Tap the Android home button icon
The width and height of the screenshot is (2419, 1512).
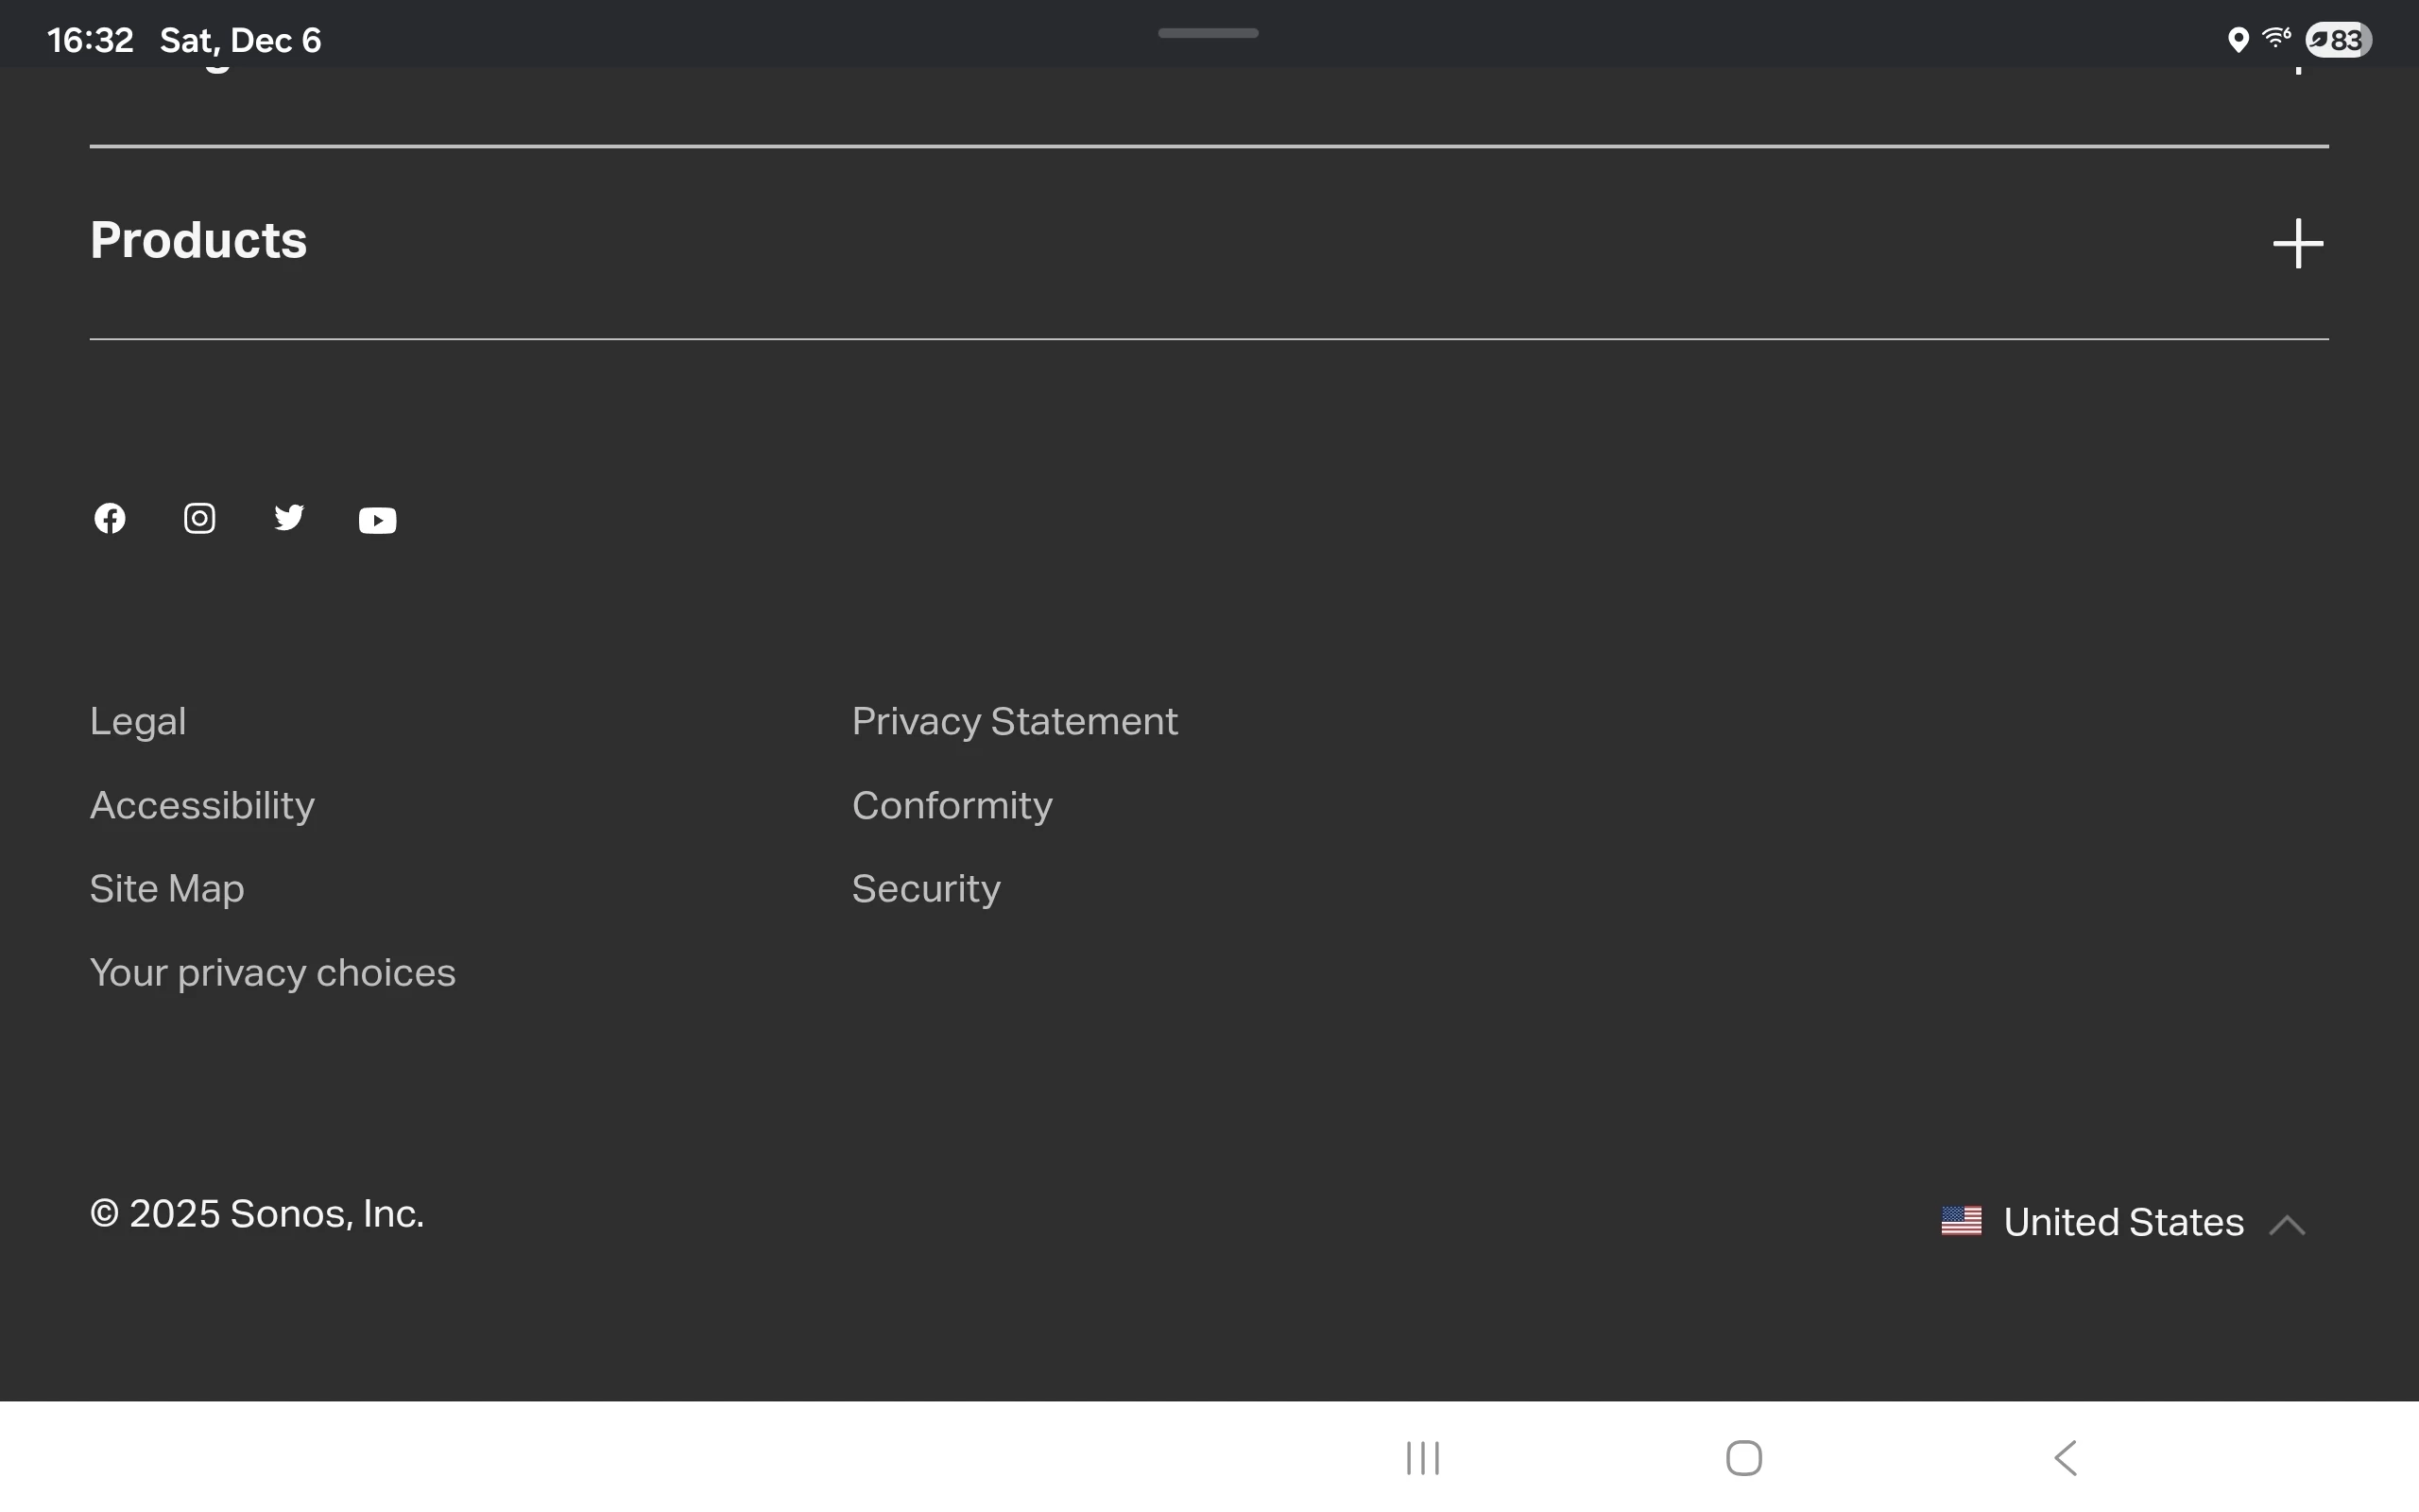coord(1744,1458)
